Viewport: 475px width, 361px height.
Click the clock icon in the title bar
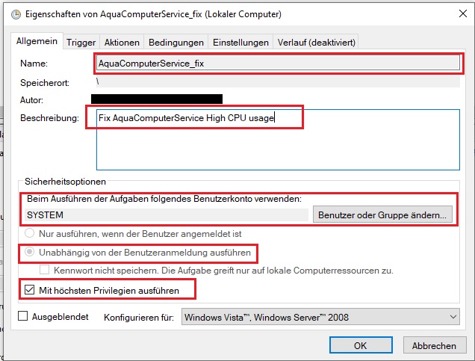[x=9, y=13]
